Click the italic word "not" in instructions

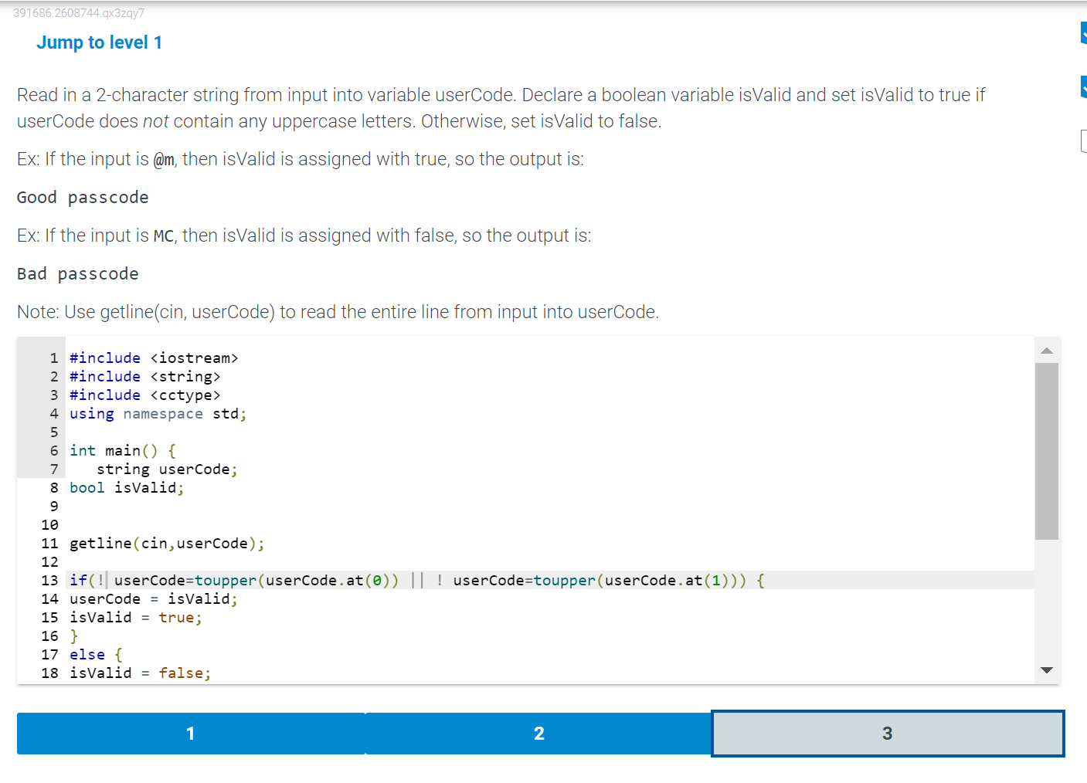155,121
